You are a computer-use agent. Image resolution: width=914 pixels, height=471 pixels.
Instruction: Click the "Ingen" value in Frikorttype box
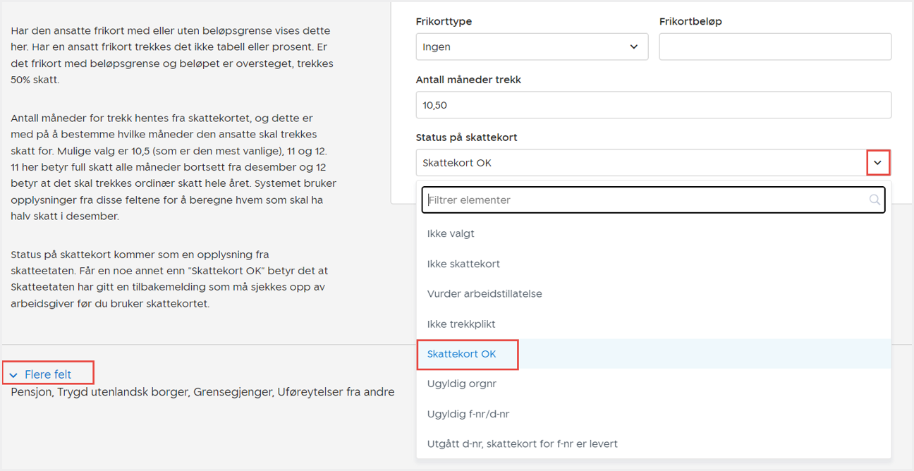pyautogui.click(x=437, y=47)
